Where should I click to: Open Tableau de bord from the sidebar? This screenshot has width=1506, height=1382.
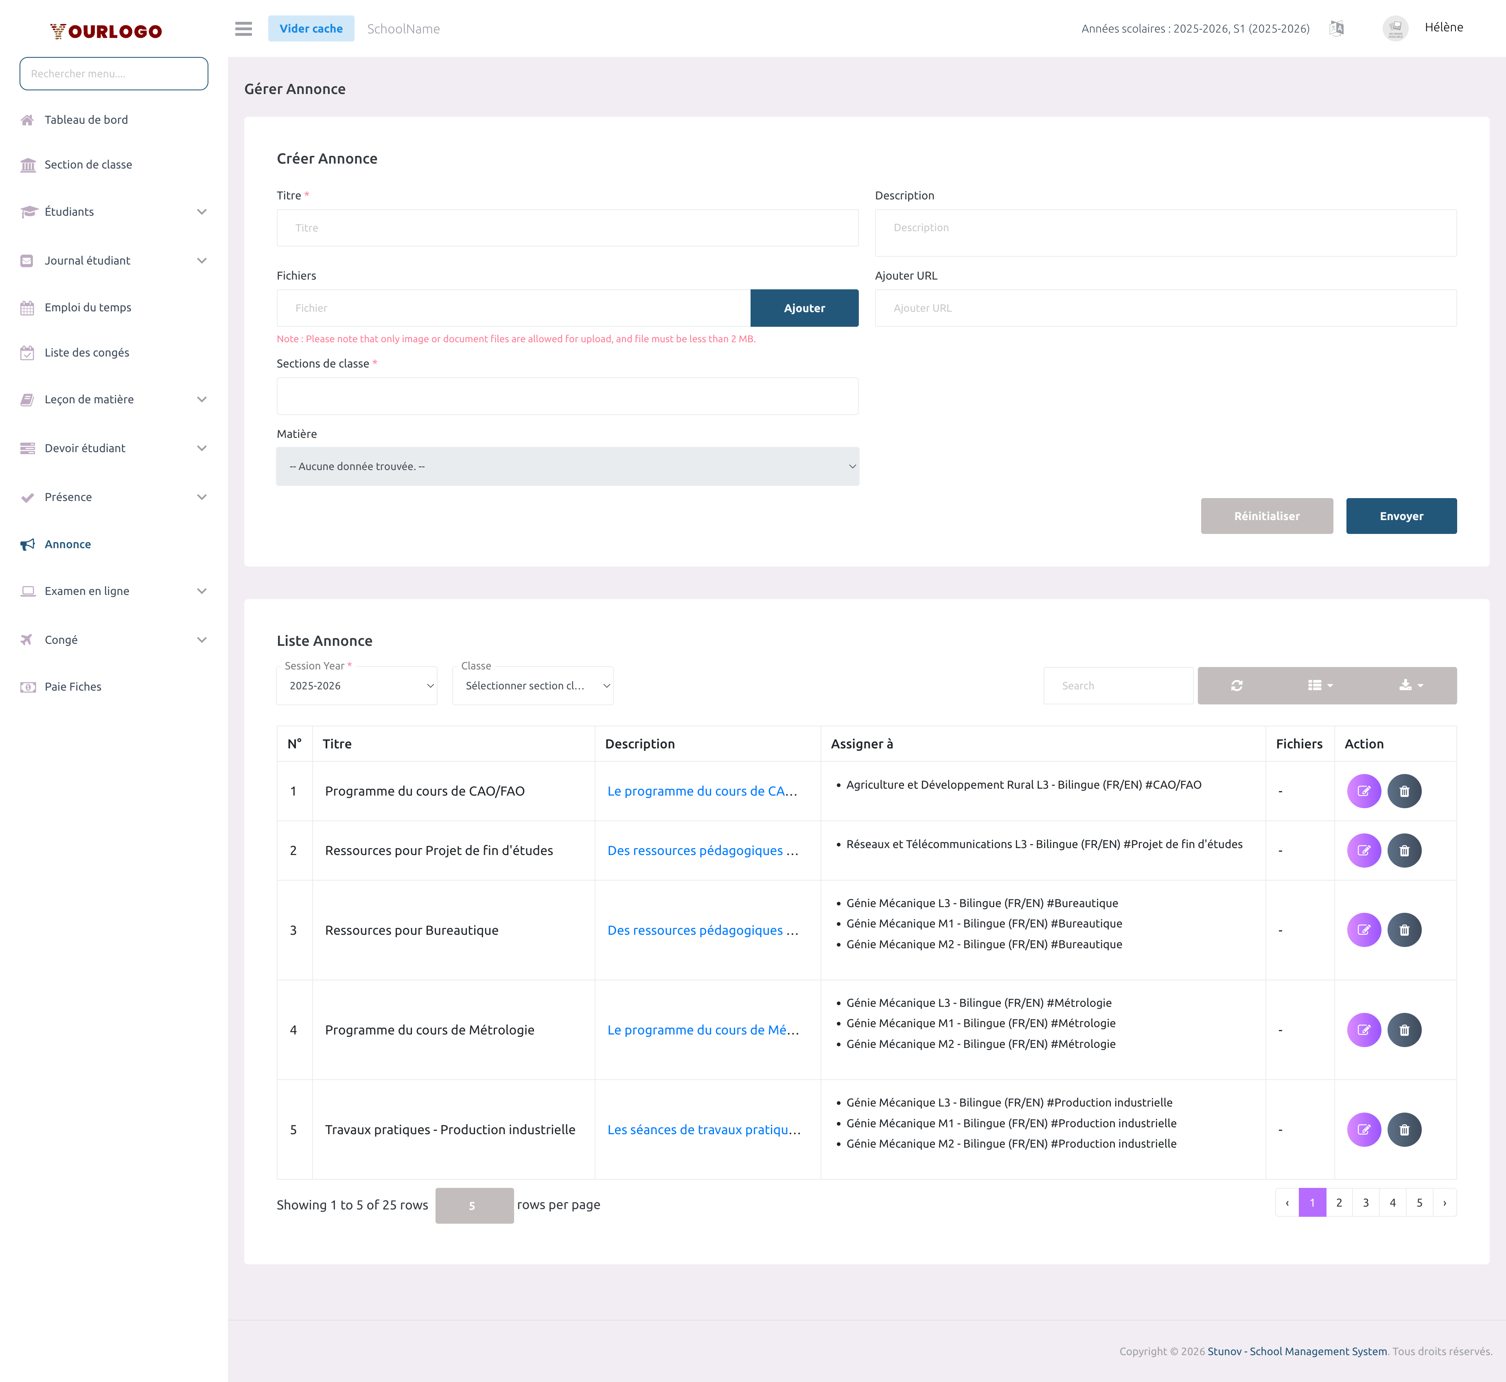pyautogui.click(x=86, y=120)
